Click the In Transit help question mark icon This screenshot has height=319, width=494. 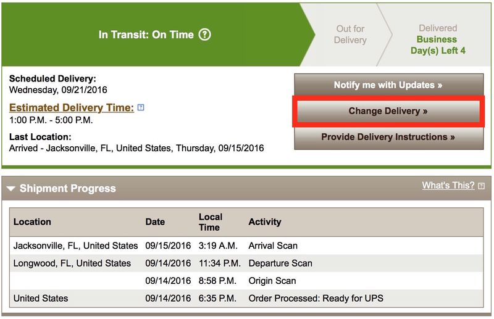205,35
